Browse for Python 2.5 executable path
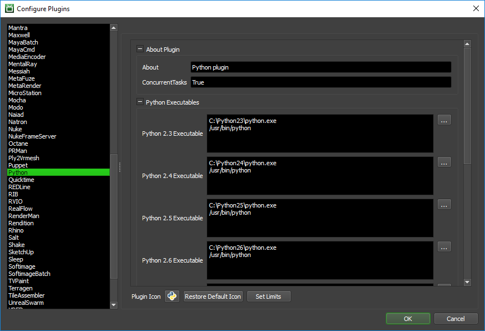 (x=444, y=205)
